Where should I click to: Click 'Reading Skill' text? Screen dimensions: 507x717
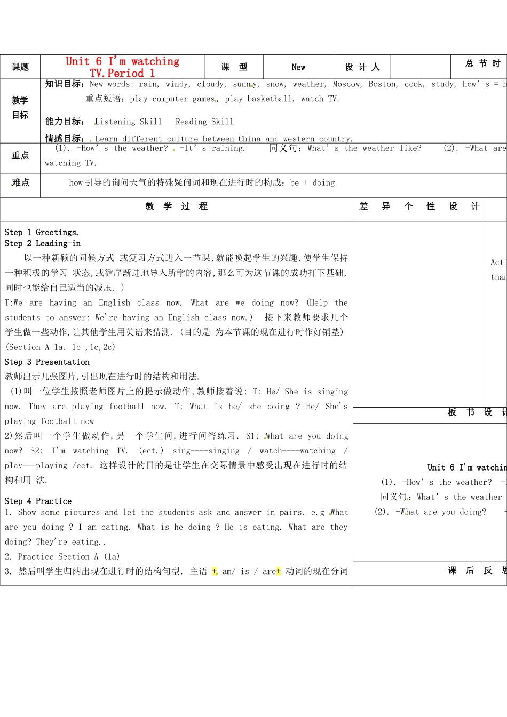204,122
